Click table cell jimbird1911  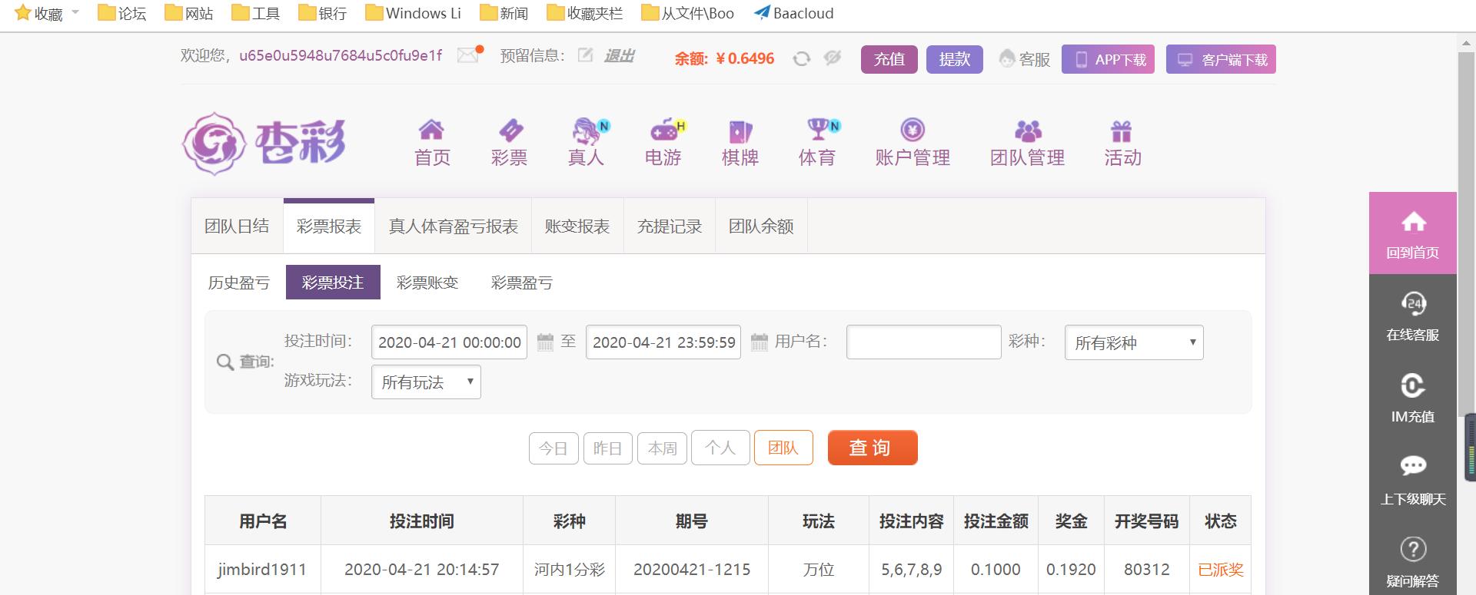(262, 570)
